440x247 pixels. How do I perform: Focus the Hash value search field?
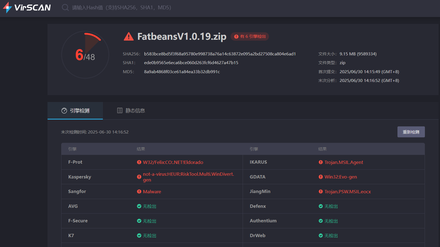coord(122,7)
